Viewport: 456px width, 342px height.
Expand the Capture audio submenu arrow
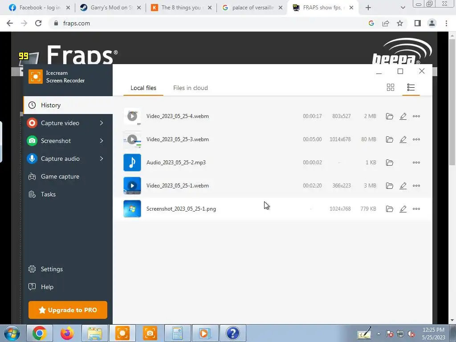tap(102, 159)
